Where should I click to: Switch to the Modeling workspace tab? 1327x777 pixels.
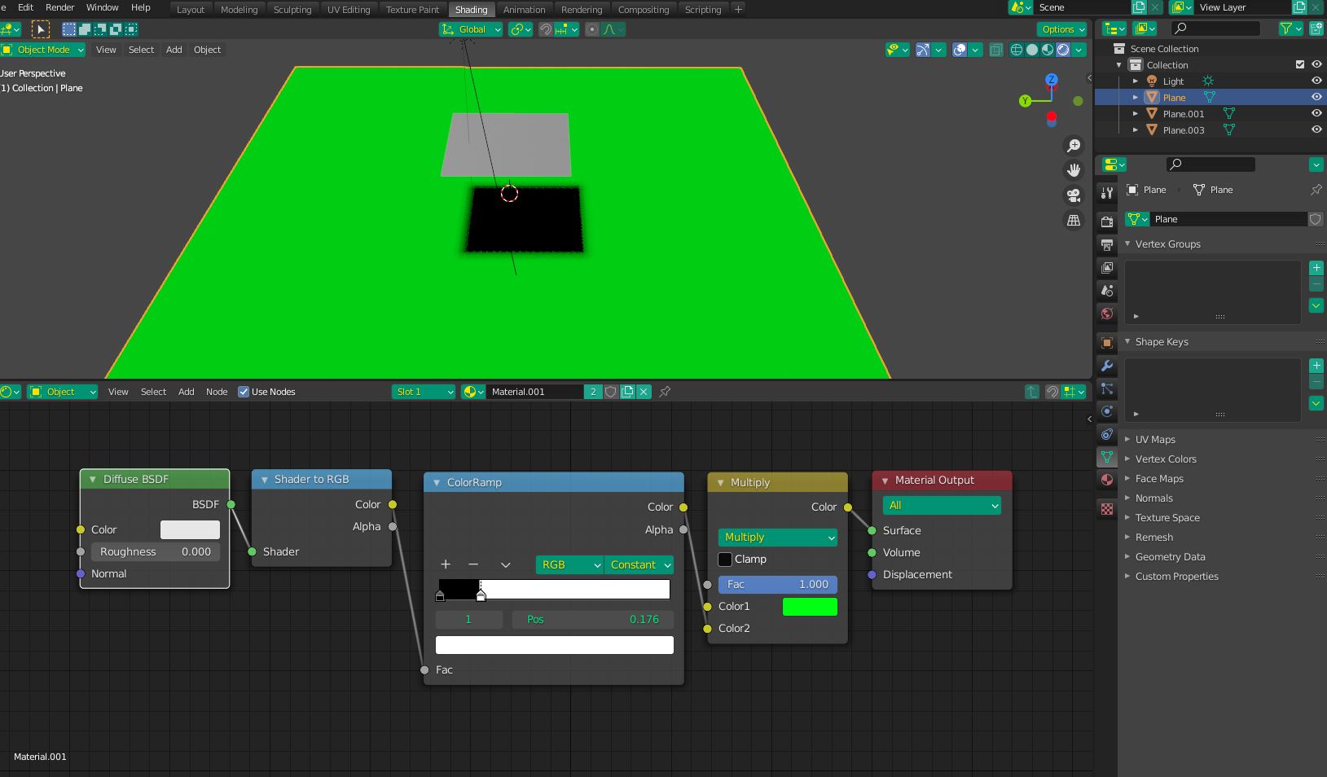(x=239, y=10)
